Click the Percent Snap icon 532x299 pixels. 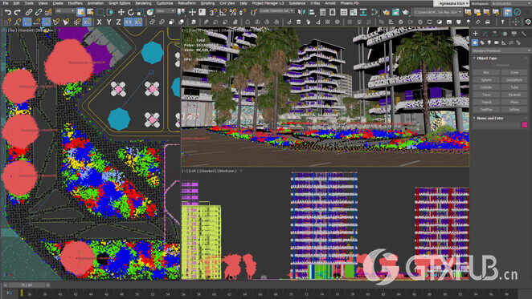click(x=233, y=12)
